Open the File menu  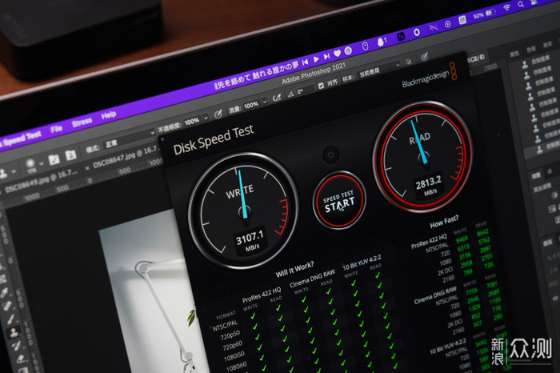tap(57, 130)
